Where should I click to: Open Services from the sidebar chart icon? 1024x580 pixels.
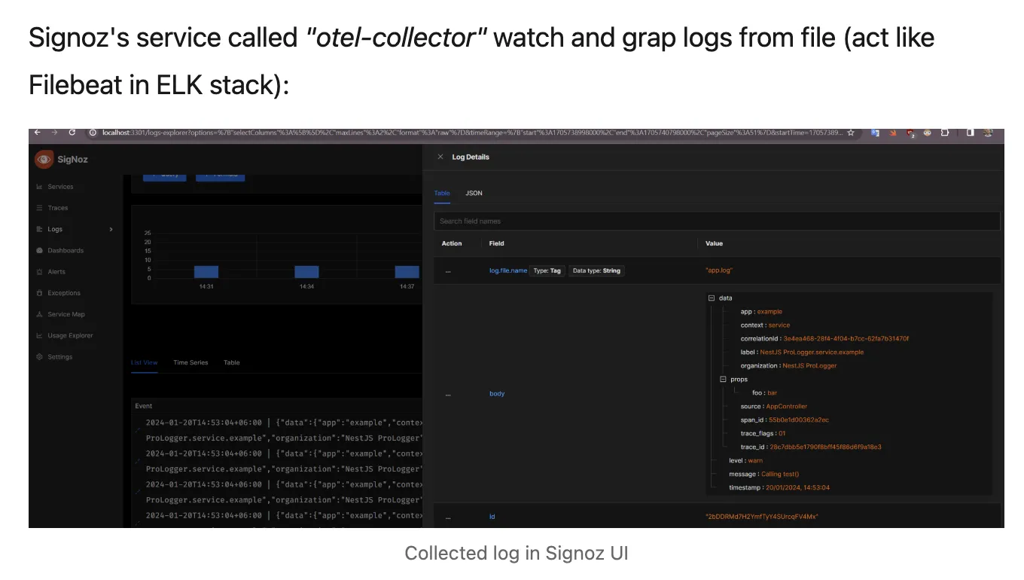pos(39,187)
